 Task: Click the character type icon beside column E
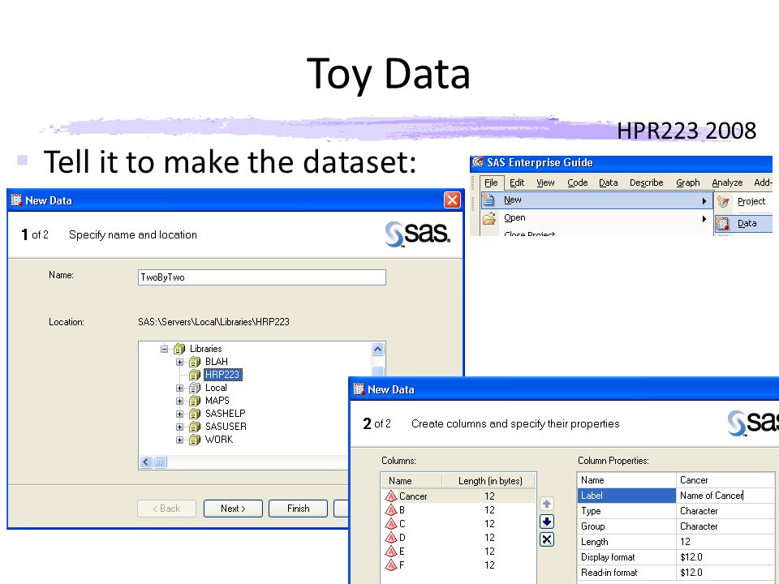point(391,552)
